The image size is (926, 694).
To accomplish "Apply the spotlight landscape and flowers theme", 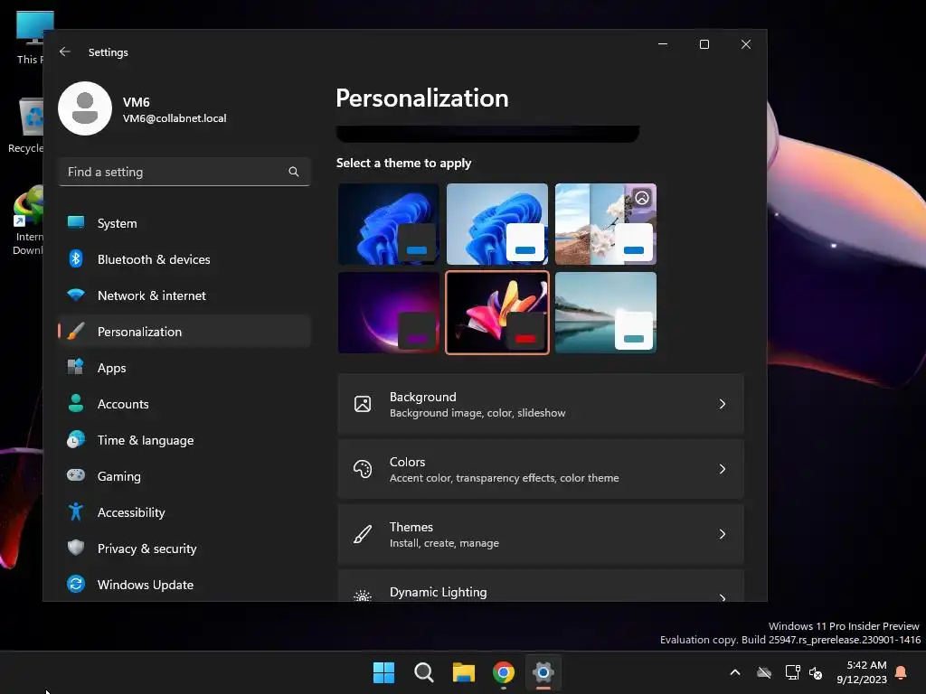I will (606, 224).
